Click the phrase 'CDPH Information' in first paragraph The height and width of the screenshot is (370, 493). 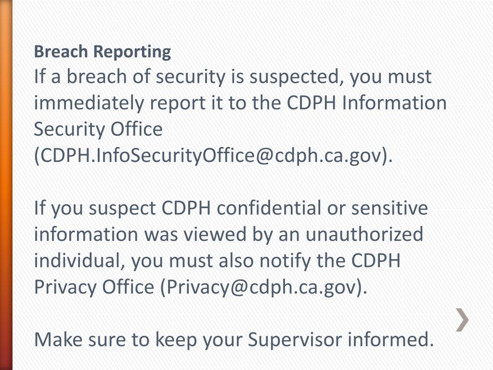click(x=366, y=103)
